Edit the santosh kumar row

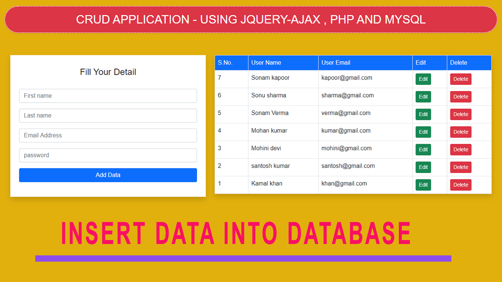[x=423, y=167]
